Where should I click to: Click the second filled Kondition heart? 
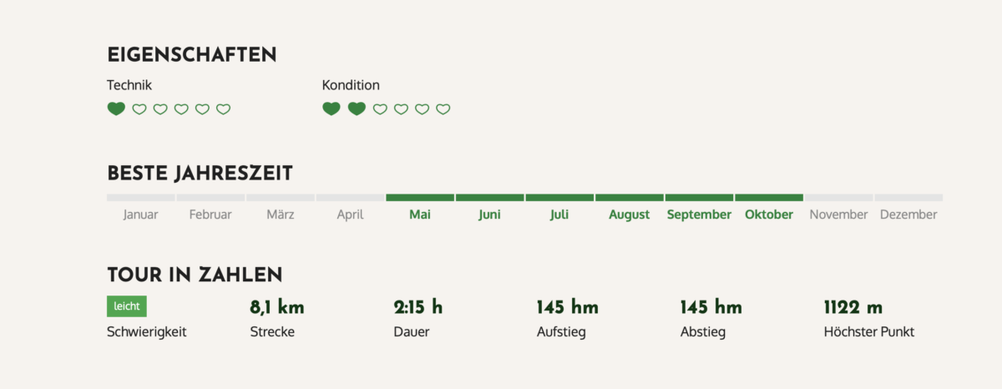(x=357, y=109)
